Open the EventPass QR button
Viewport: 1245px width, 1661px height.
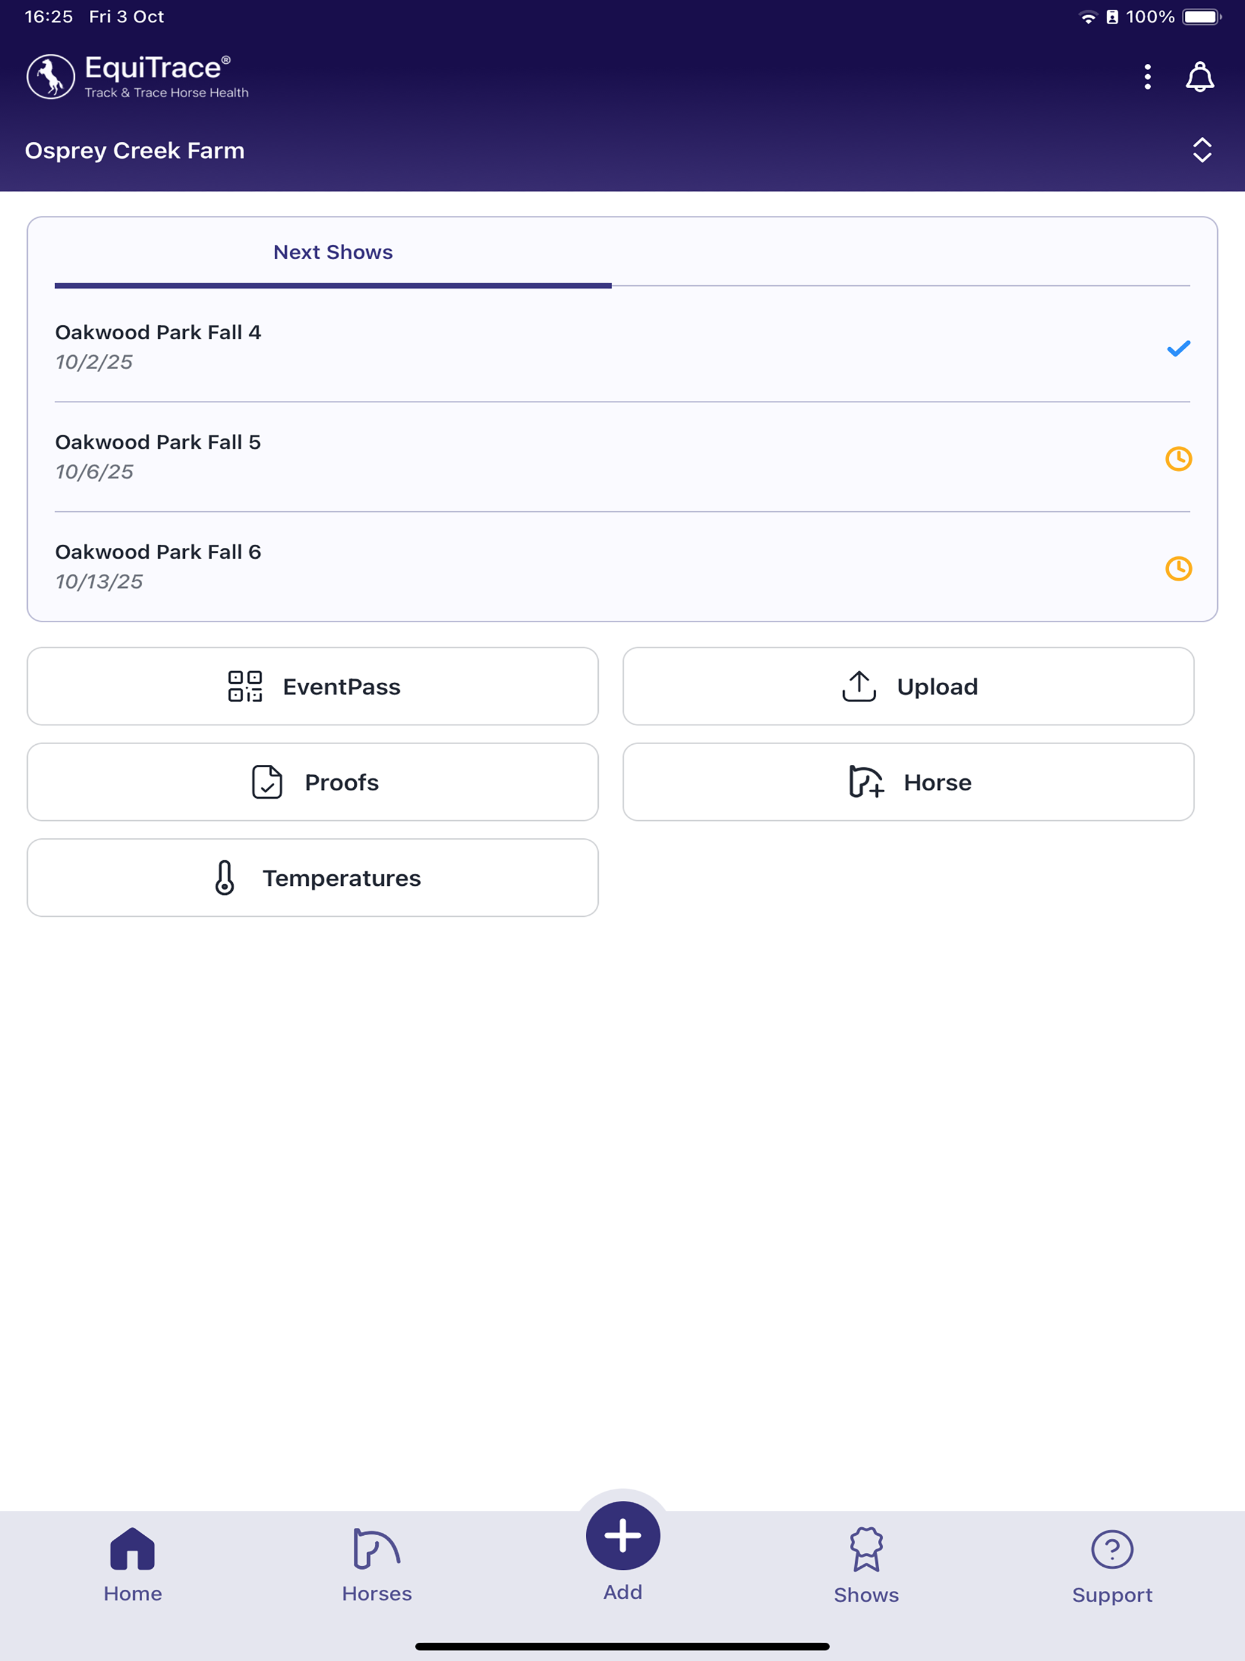tap(312, 686)
